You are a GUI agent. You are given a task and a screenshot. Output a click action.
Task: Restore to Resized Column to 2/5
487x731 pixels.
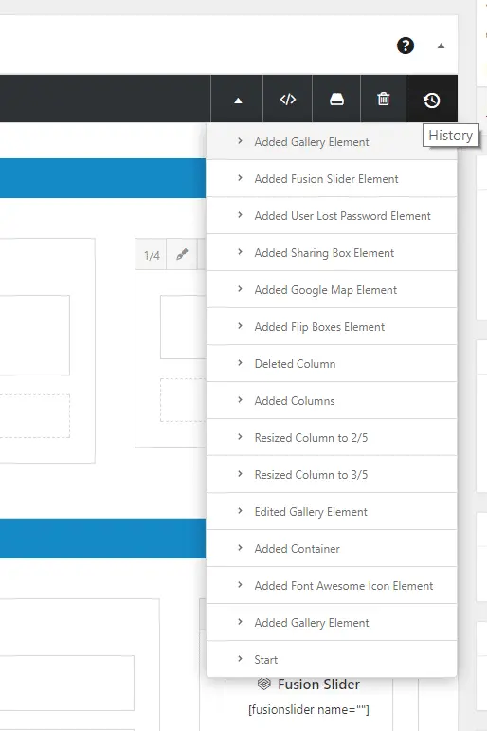332,437
